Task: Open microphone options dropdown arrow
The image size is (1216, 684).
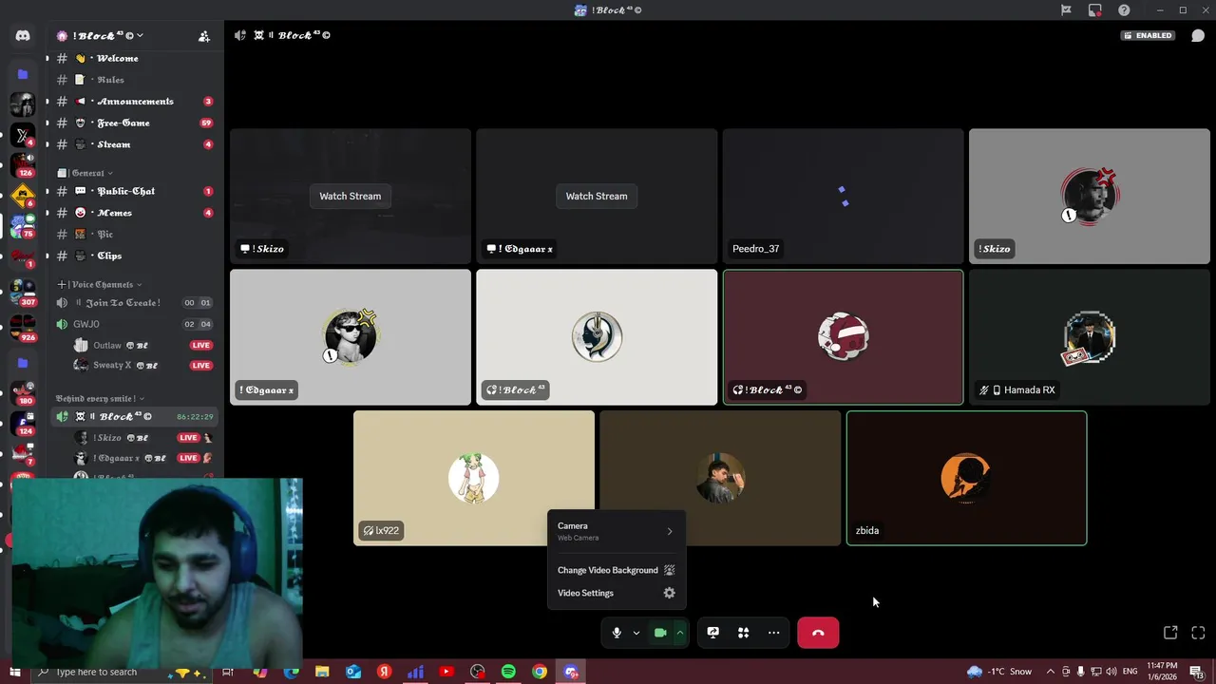Action: click(x=636, y=633)
